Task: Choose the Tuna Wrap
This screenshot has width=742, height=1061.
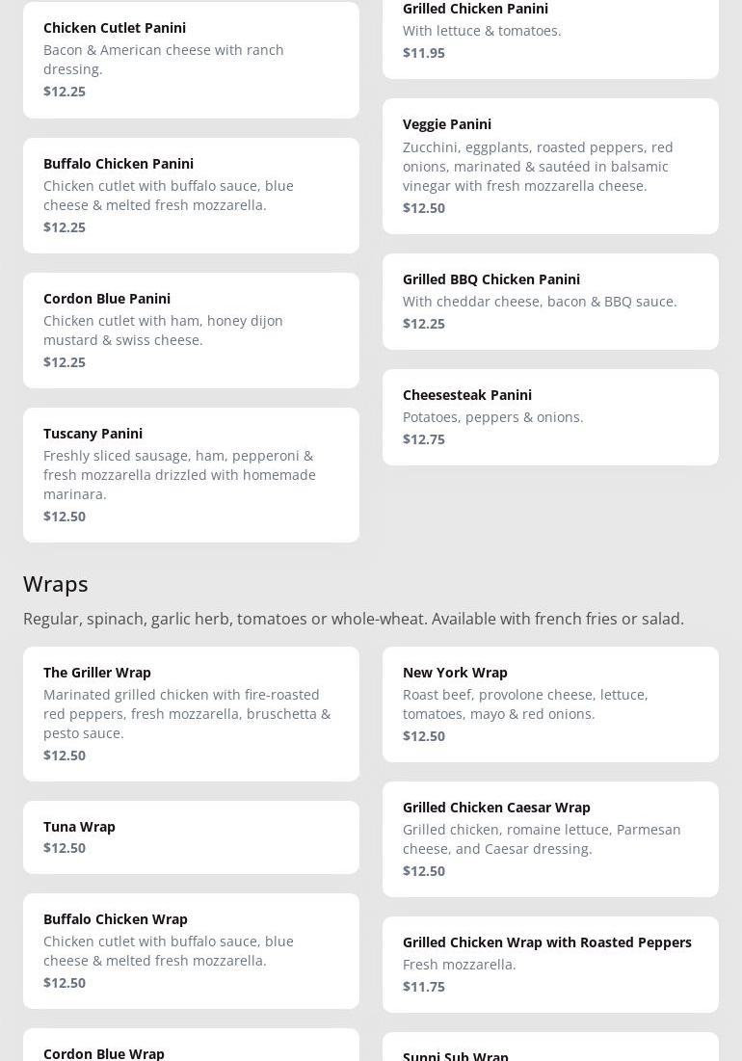Action: (x=191, y=836)
